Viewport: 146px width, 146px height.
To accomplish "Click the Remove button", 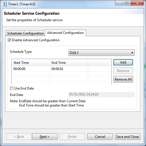I will 123,71.
